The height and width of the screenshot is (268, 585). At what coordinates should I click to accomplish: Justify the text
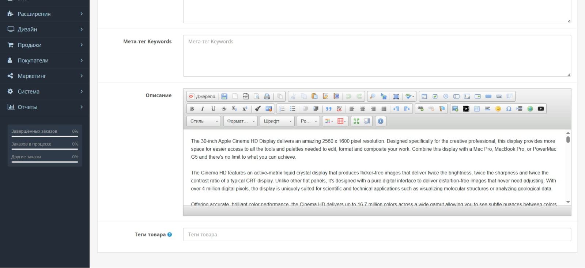[384, 109]
